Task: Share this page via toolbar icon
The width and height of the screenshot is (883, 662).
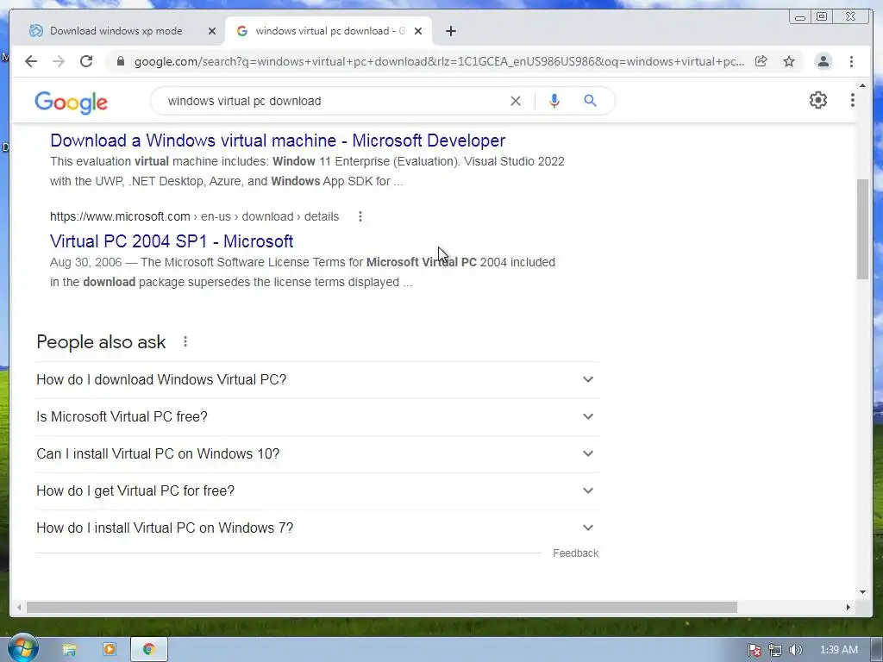Action: (761, 61)
